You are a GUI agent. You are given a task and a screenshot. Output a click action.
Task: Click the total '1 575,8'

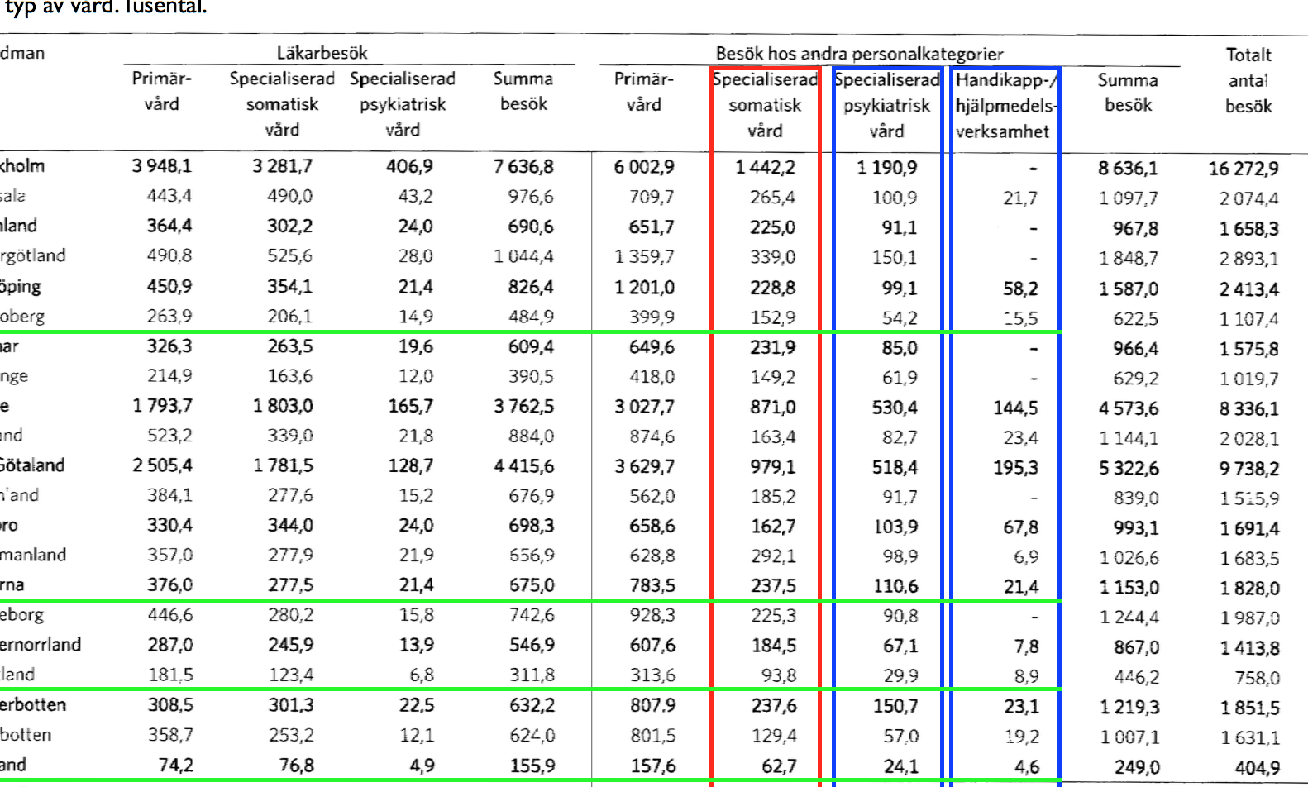1248,349
